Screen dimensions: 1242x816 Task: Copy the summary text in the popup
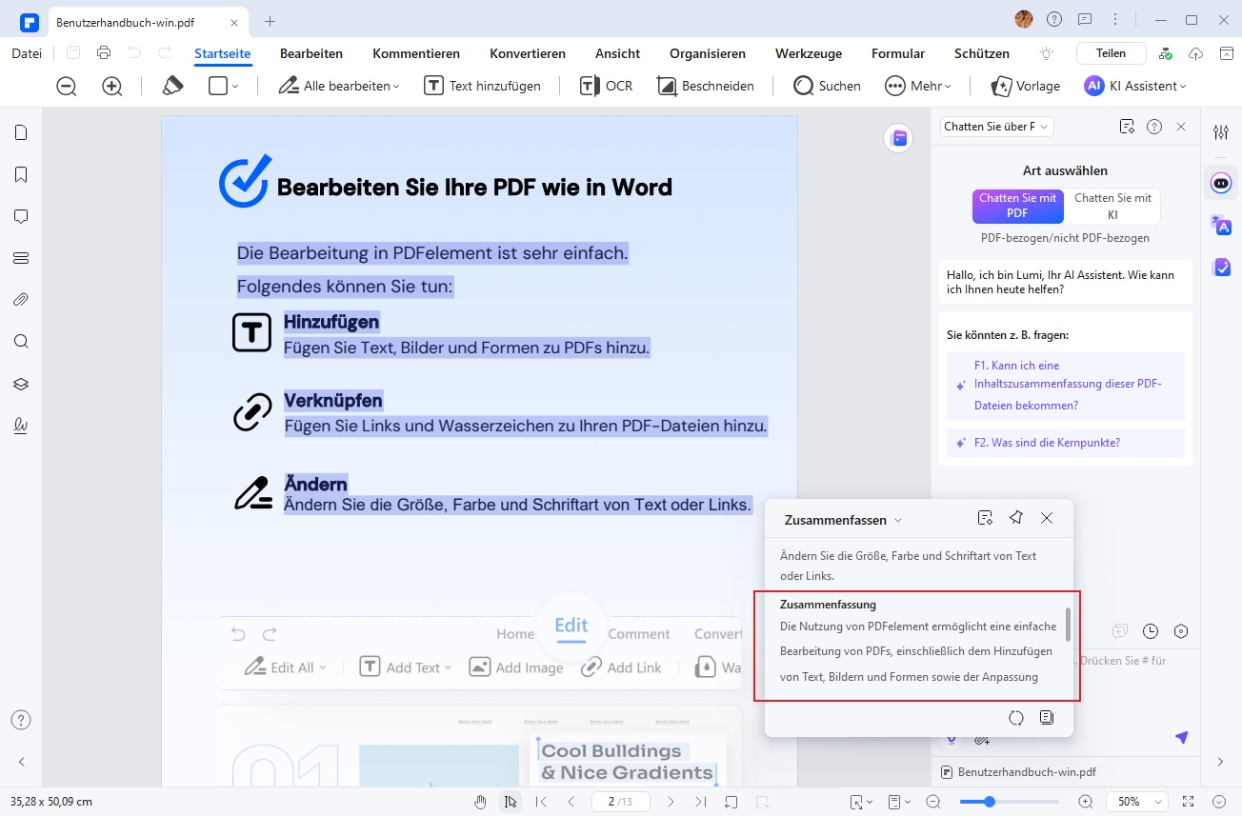coord(1047,718)
